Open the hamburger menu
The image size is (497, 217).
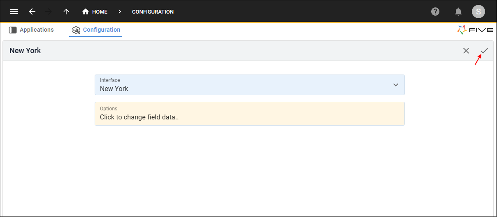point(14,12)
